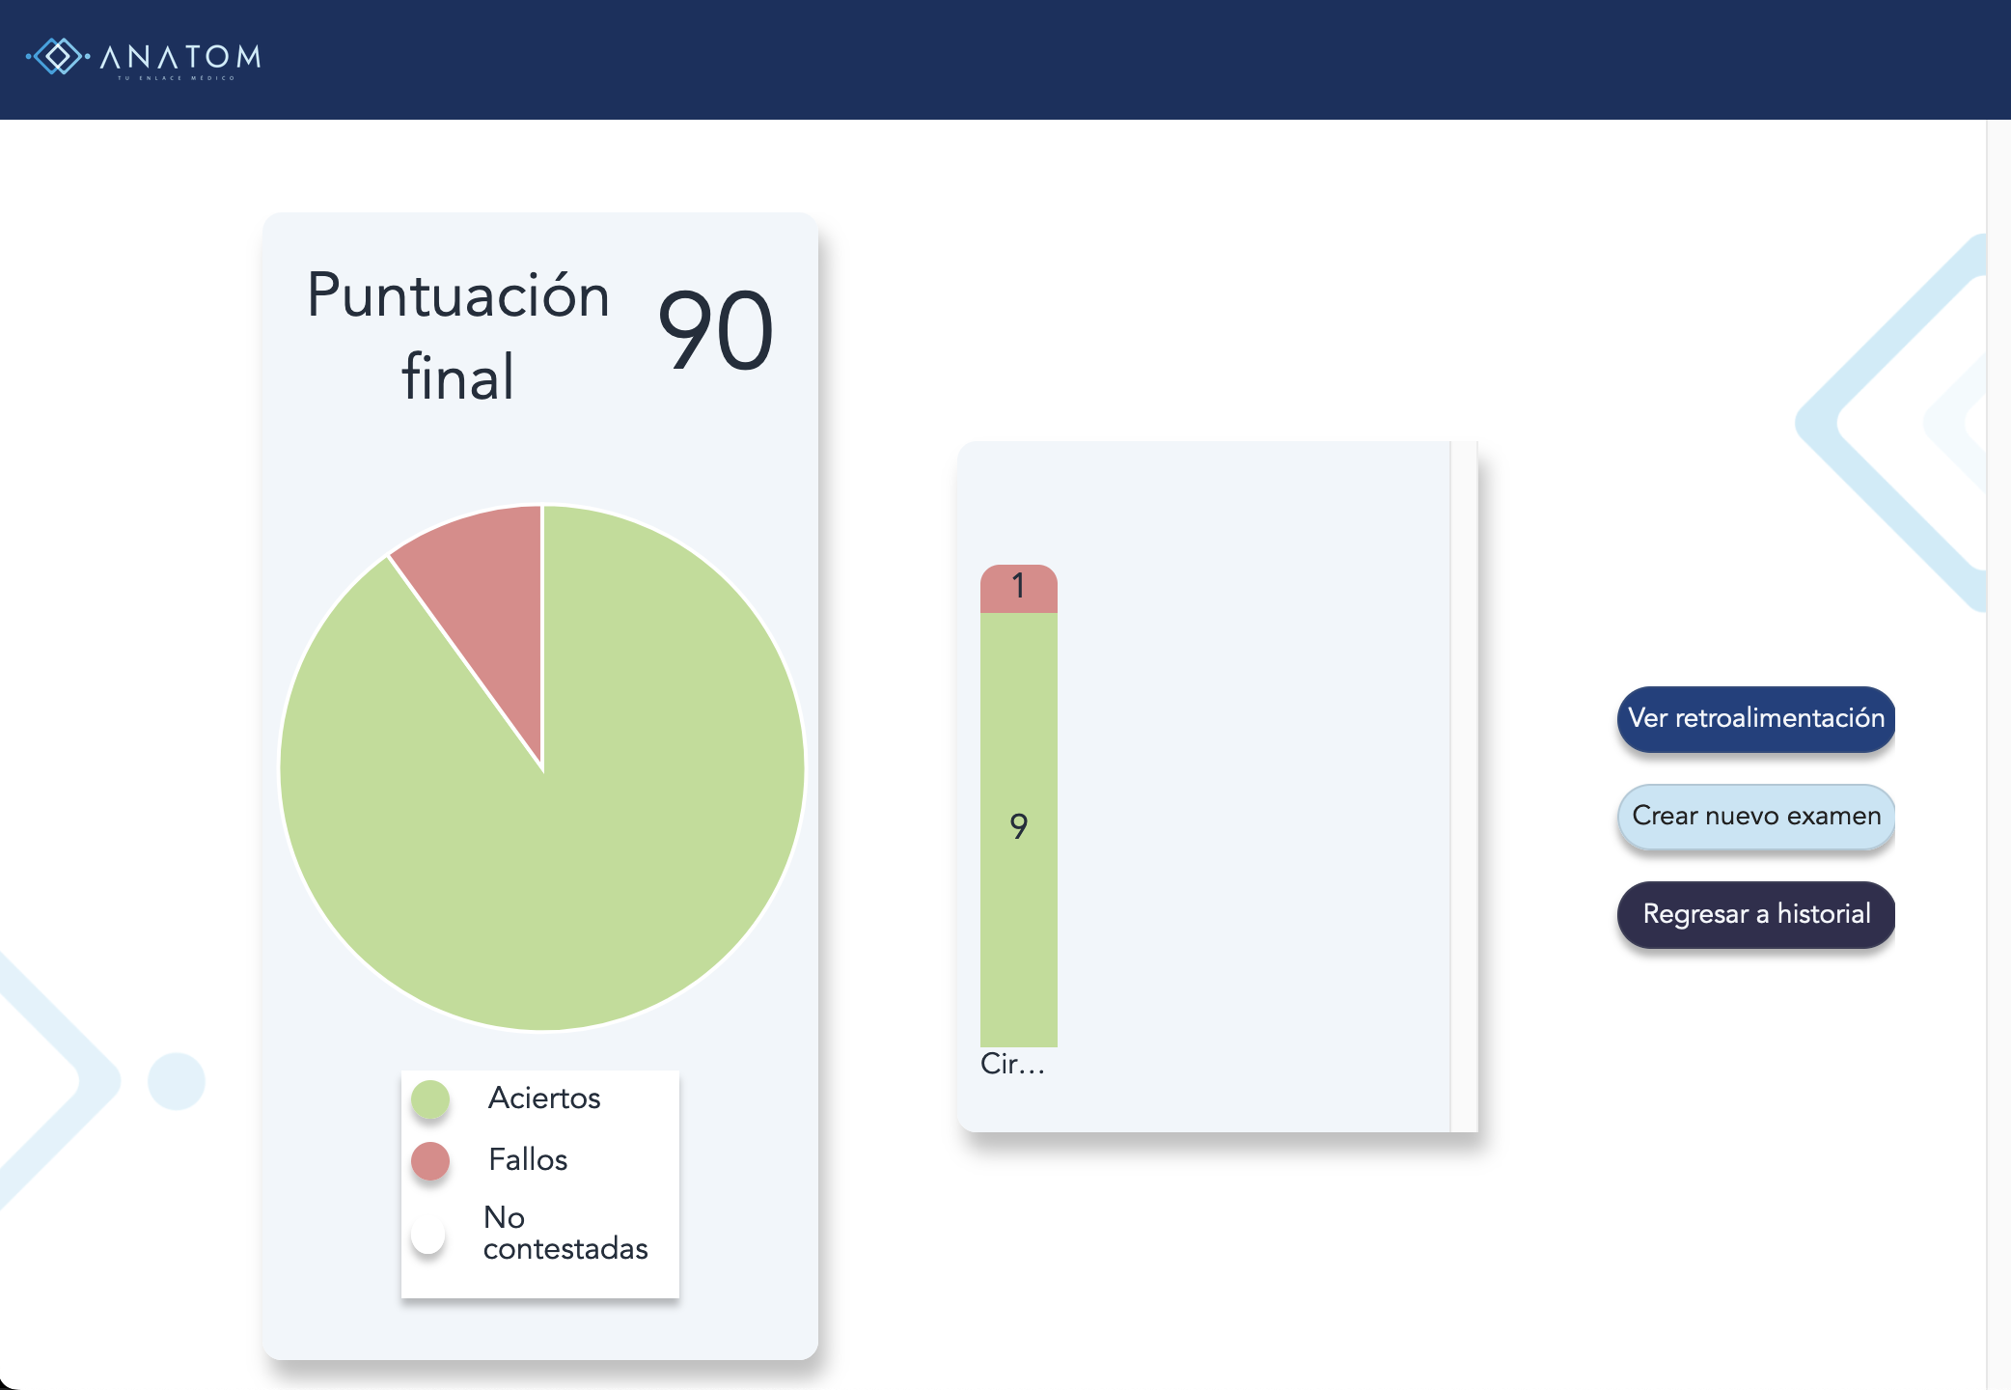
Task: Go back with Regresar a historial
Action: pos(1755,914)
